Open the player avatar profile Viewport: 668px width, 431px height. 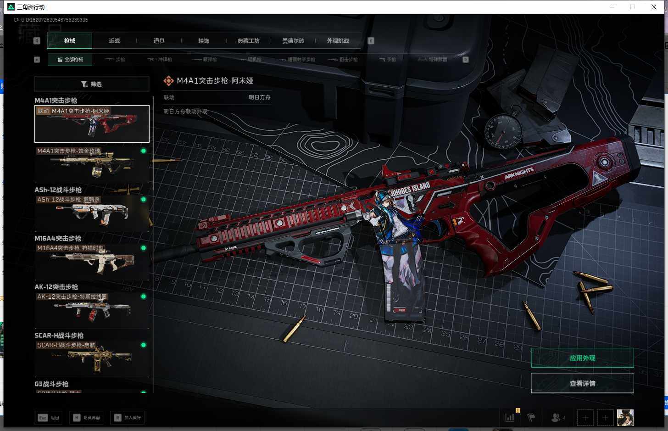(625, 418)
